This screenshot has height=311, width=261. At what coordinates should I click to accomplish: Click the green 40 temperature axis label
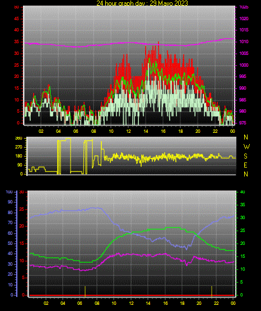click(x=243, y=192)
